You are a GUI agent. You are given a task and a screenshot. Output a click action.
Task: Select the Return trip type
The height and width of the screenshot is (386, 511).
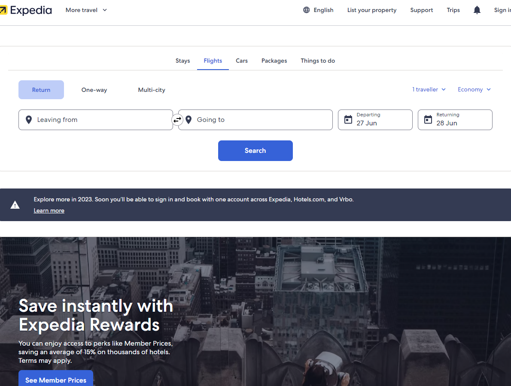tap(41, 90)
